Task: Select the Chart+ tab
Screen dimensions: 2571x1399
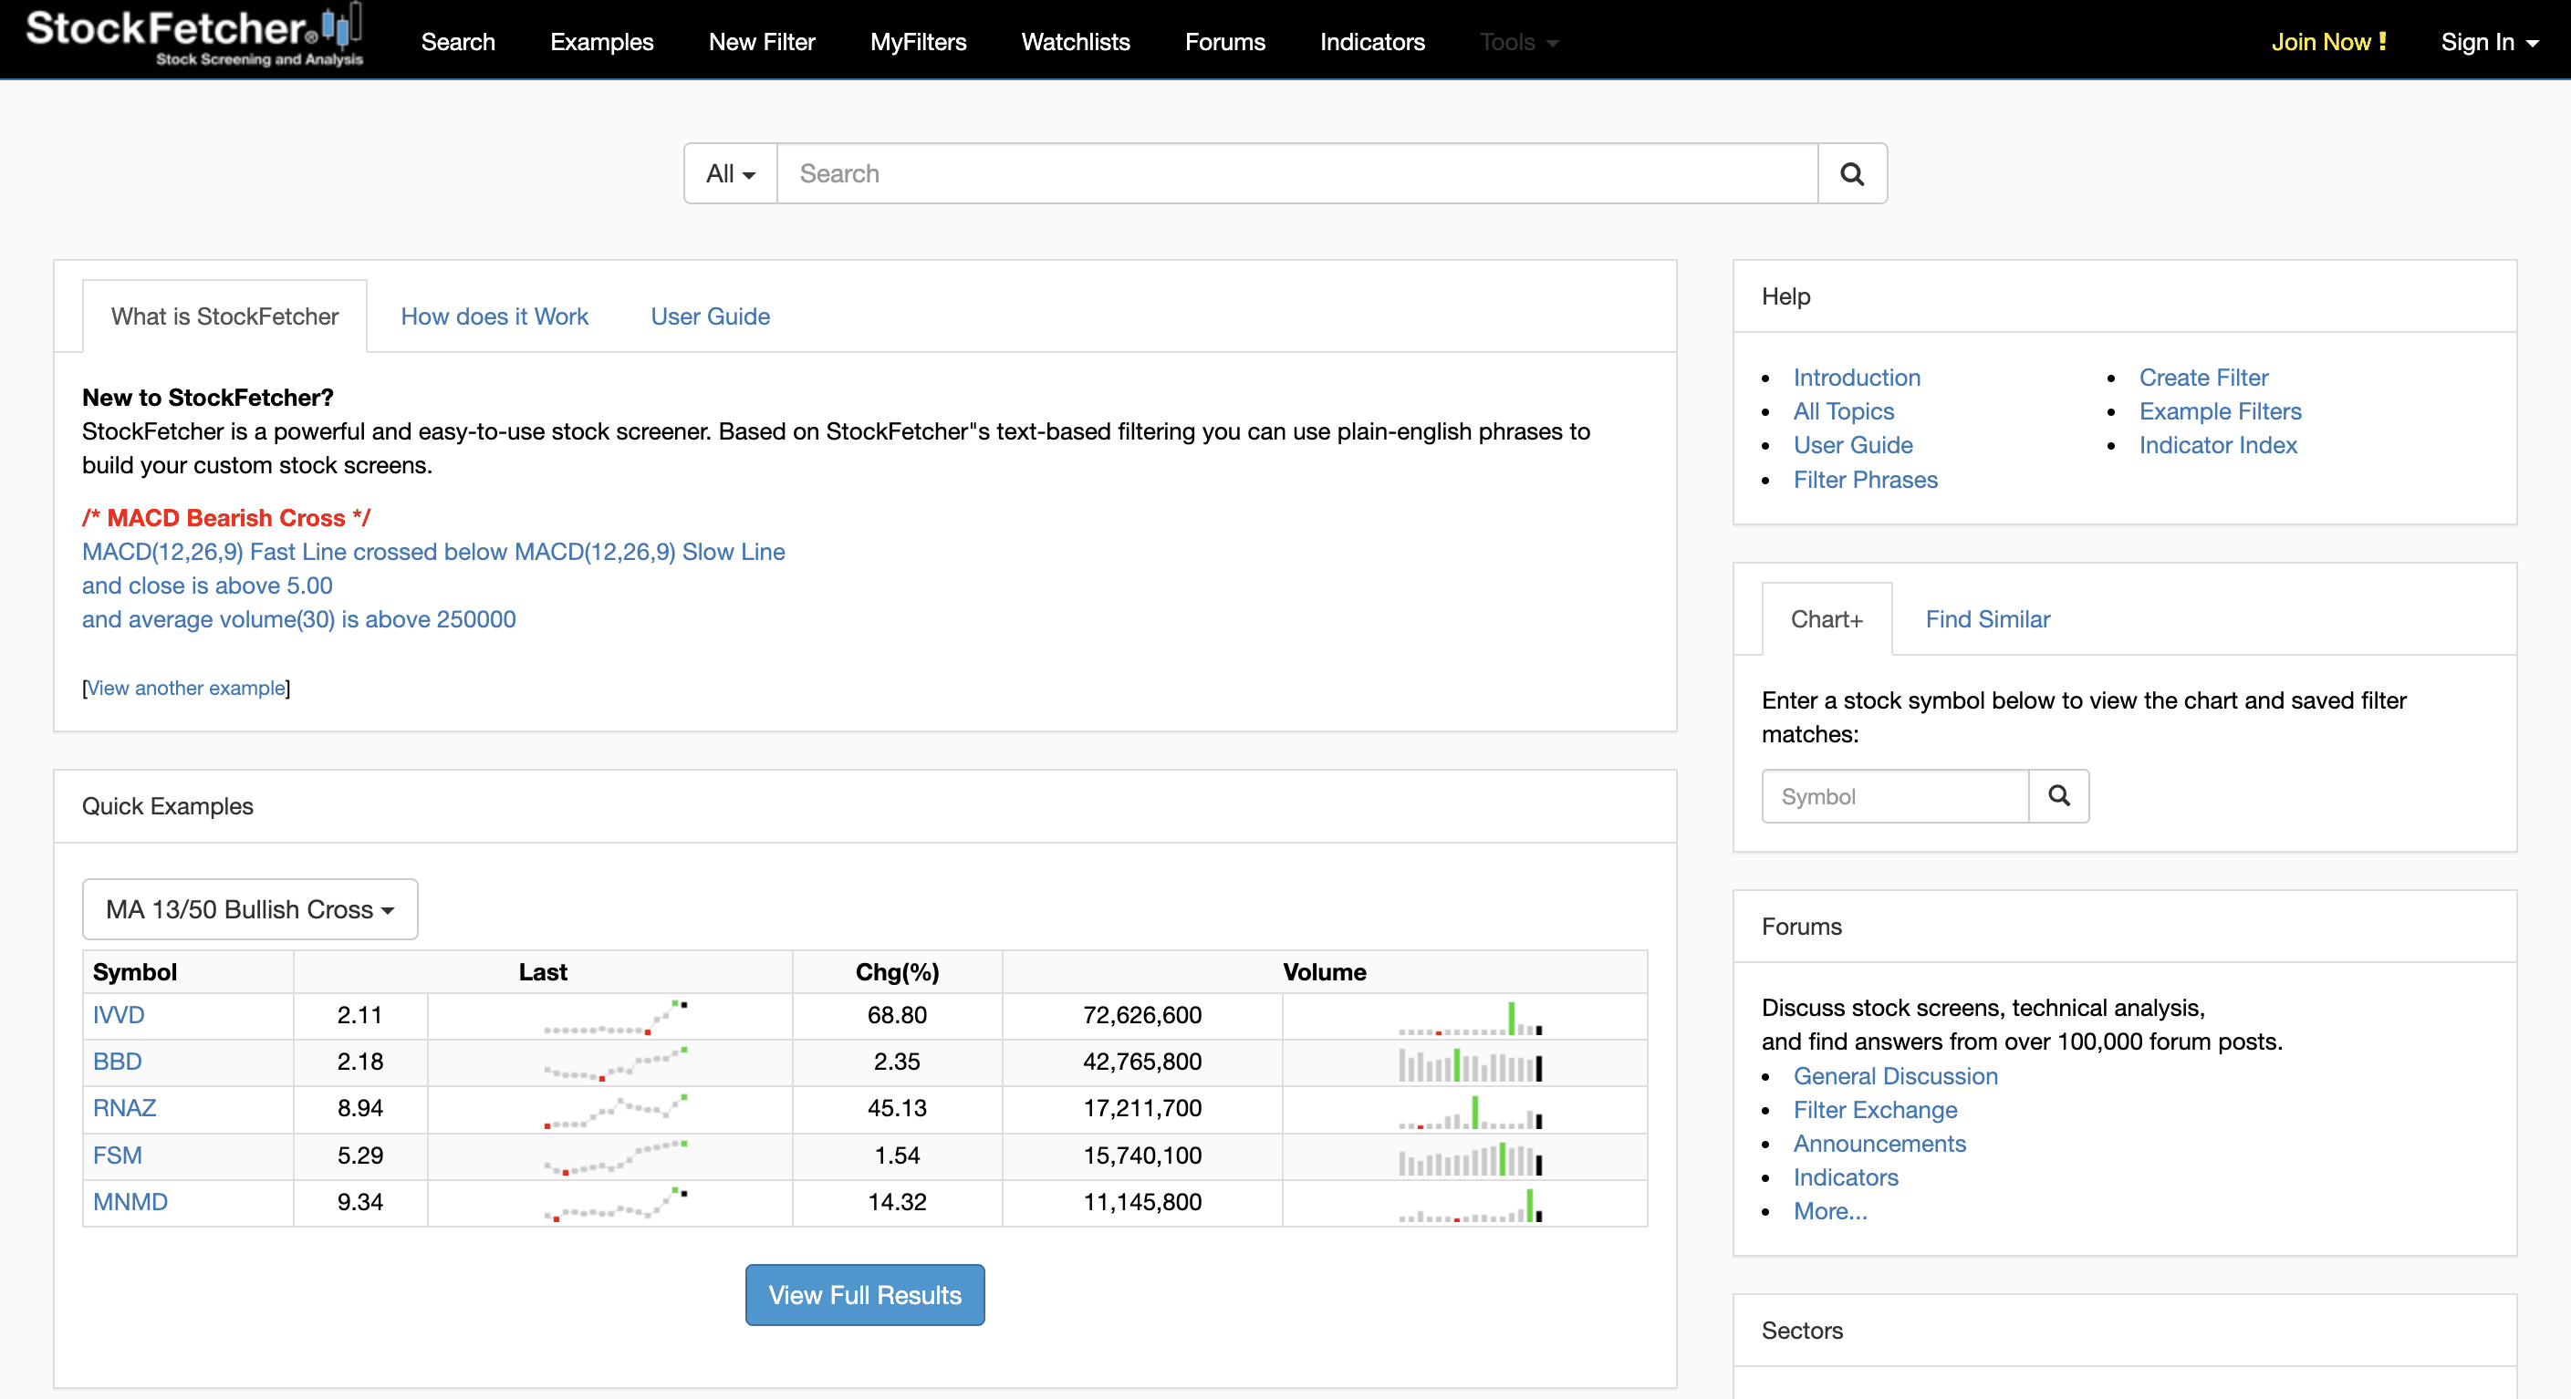Action: pos(1827,618)
